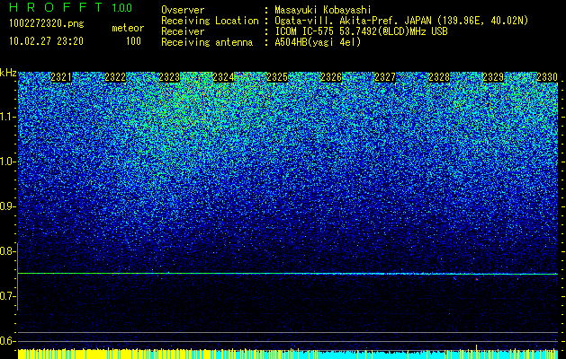Viewport: 566px width, 359px height.
Task: Click the 2323 time marker
Action: coord(169,77)
